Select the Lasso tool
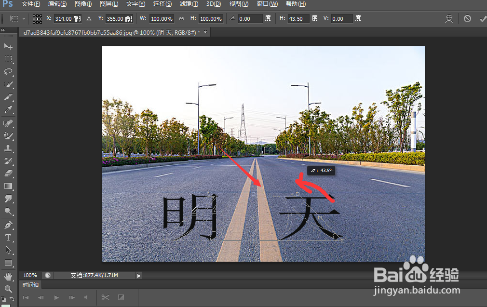Viewport: 487px width, 307px height. [8, 70]
